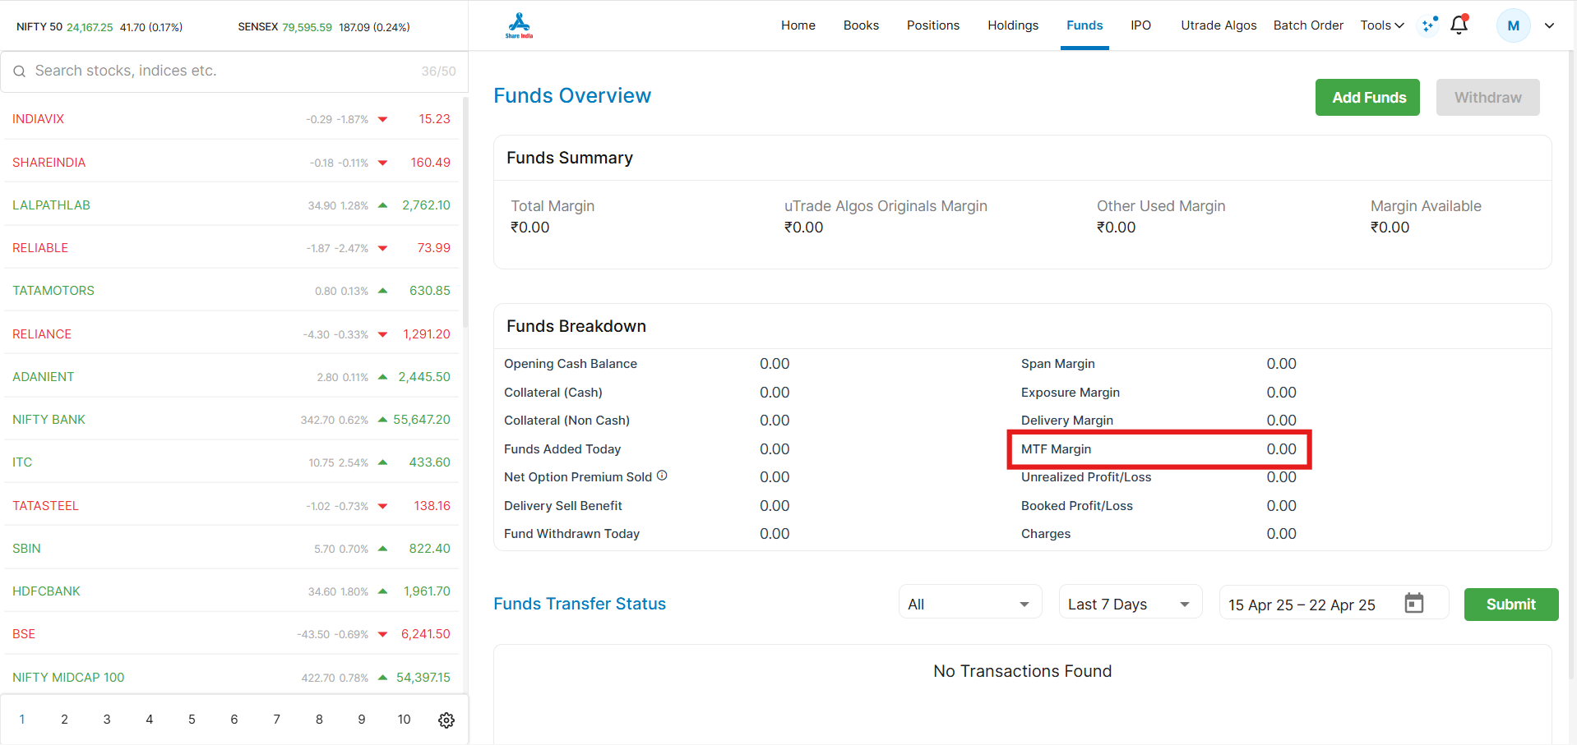Click the green up arrow for ITC

click(382, 462)
